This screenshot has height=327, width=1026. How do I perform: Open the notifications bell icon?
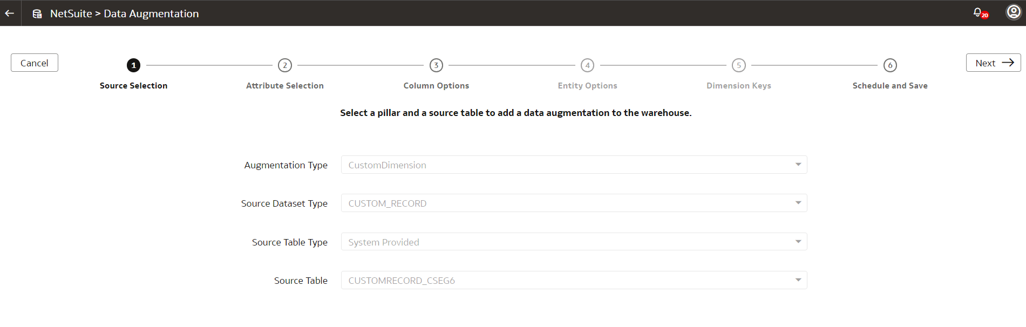click(x=978, y=12)
